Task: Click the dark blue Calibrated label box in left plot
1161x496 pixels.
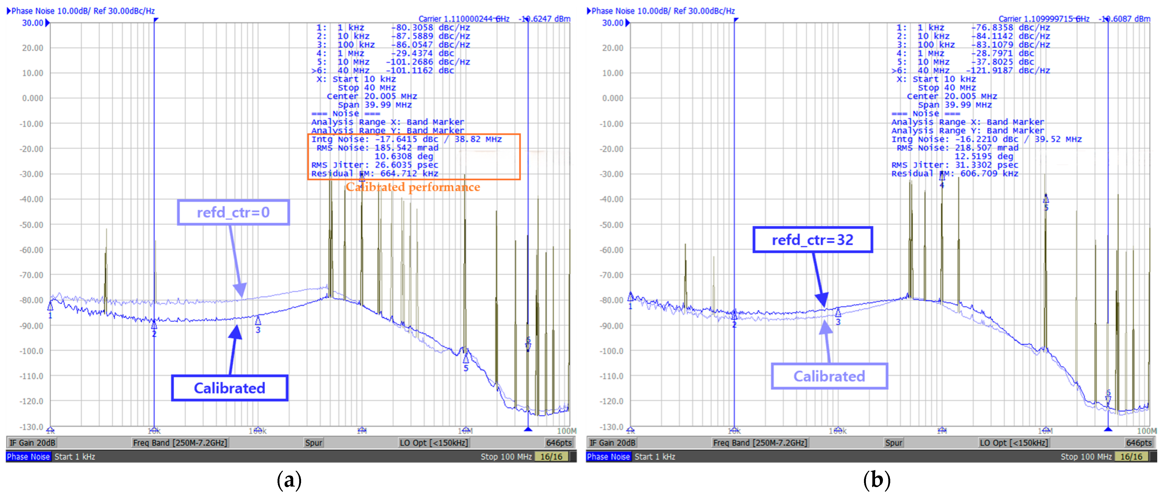Action: pos(229,388)
